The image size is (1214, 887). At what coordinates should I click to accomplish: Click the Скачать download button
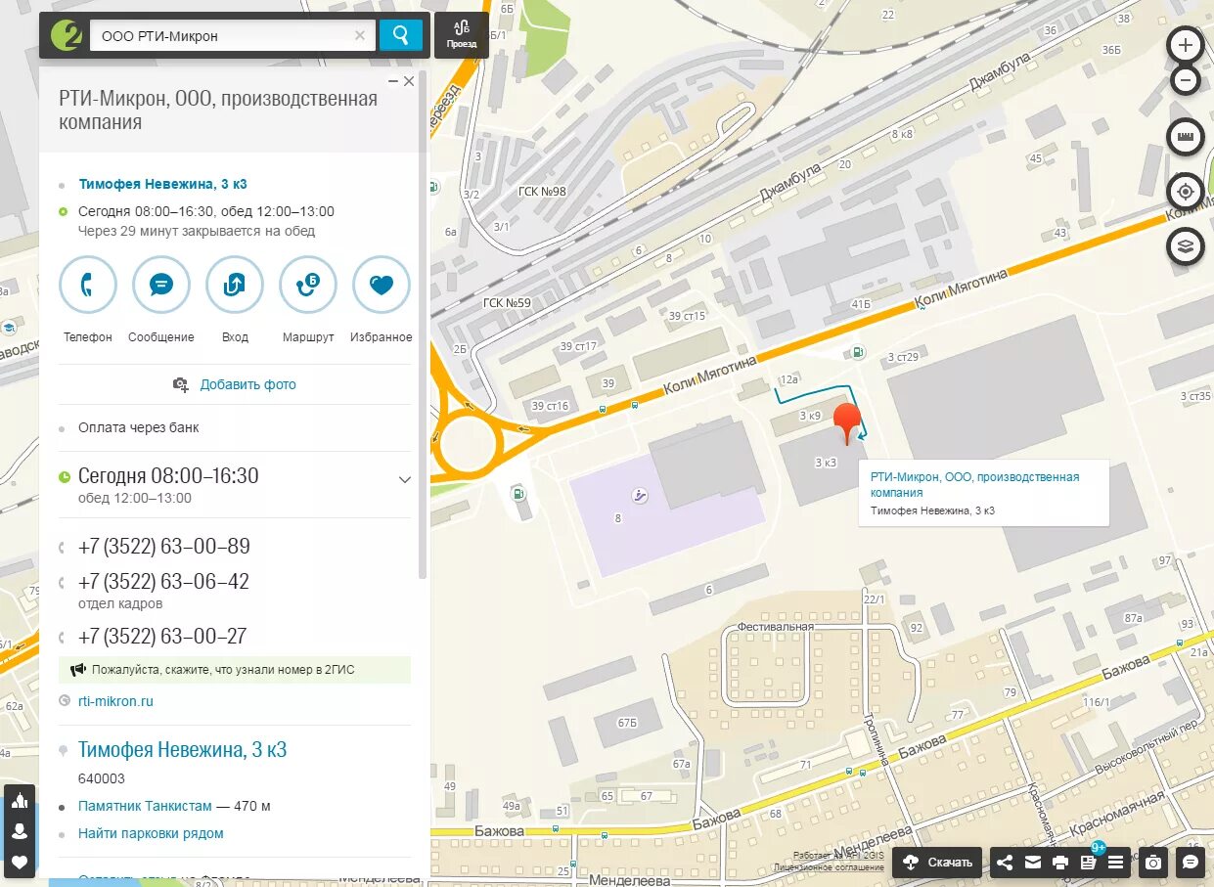click(937, 862)
